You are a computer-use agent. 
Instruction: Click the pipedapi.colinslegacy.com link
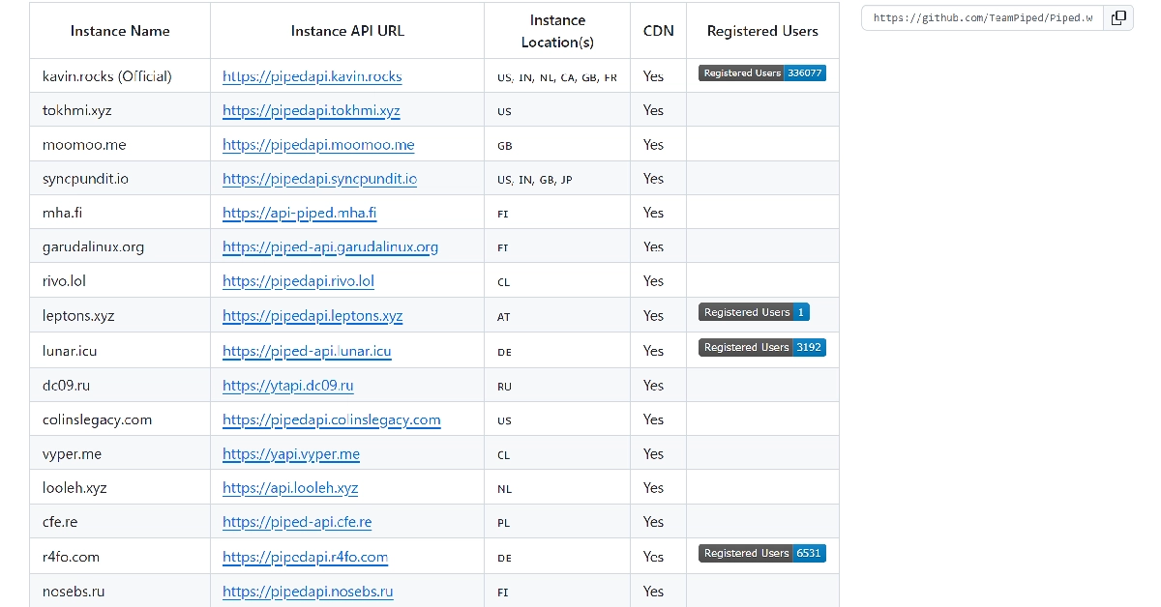[x=331, y=419]
